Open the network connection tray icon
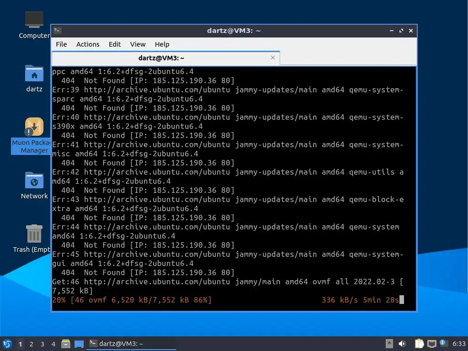Screen dimensions: 468x351 pyautogui.click(x=431, y=344)
